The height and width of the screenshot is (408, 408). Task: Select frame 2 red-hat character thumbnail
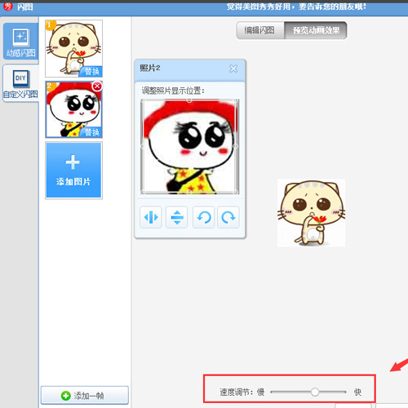(x=73, y=109)
